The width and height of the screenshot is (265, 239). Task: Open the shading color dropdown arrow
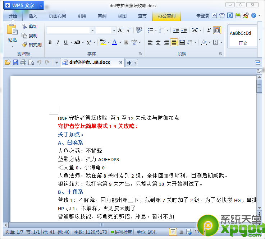[x=210, y=42]
